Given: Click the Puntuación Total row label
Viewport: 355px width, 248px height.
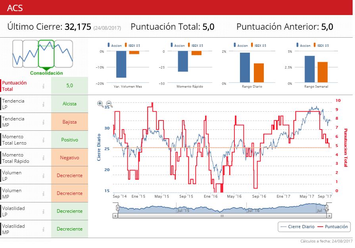Looking at the screenshot, I should point(14,86).
